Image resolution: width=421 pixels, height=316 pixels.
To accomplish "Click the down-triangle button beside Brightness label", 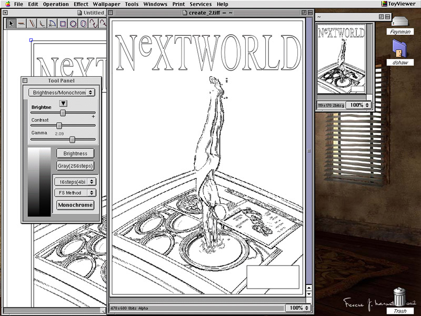I will 63,103.
